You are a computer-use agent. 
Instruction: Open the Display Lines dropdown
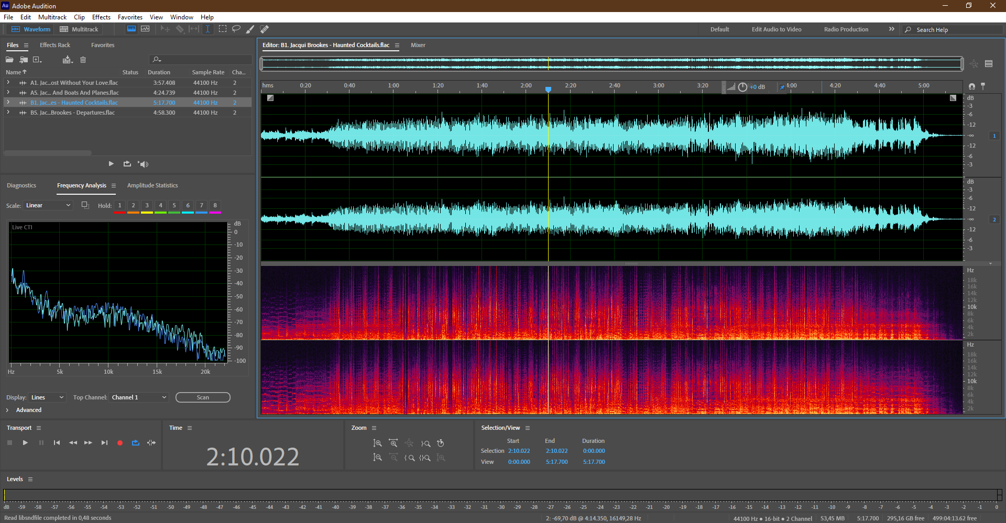coord(47,397)
